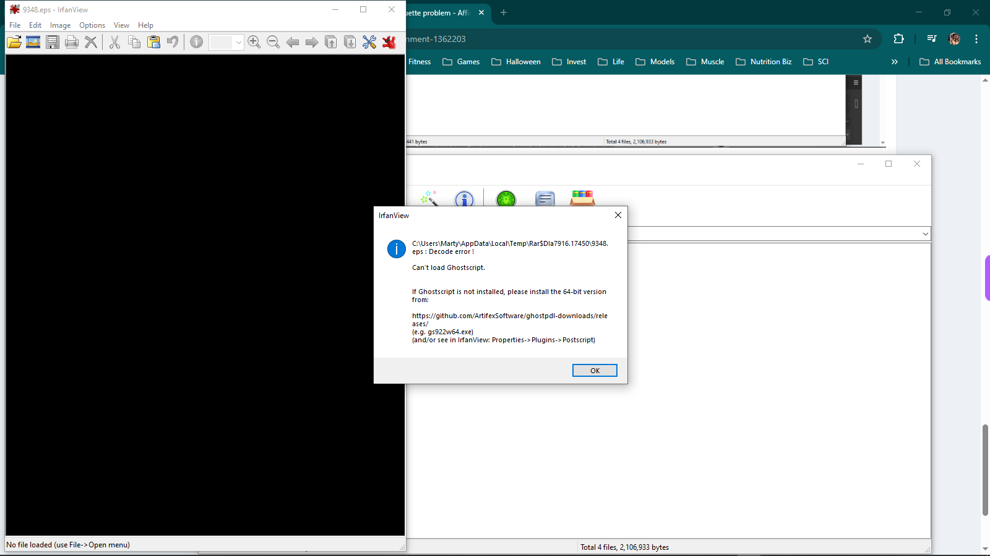Expand the zoom level combo box

[x=238, y=42]
